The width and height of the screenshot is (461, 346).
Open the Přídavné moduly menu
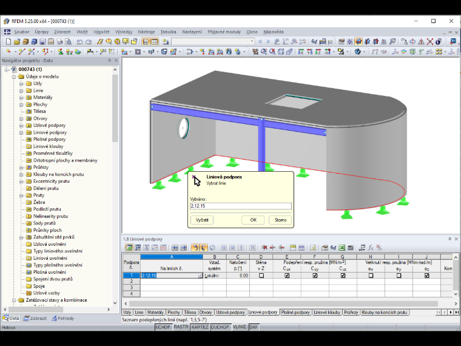point(224,32)
